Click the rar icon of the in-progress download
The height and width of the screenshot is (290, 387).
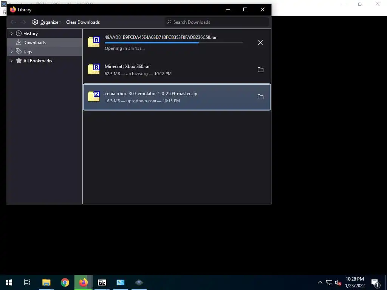[94, 42]
